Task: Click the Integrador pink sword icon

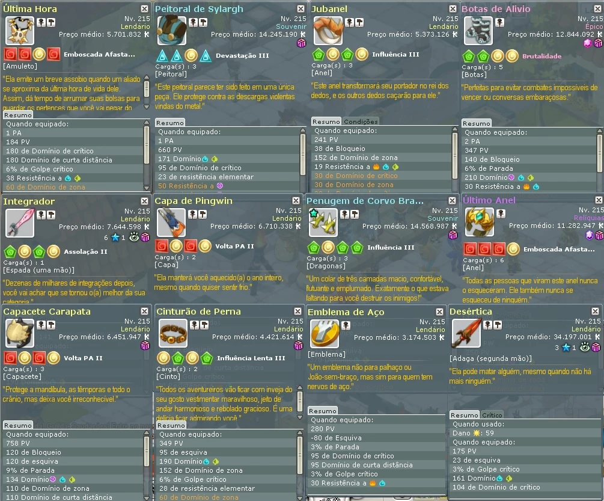Action: point(20,223)
